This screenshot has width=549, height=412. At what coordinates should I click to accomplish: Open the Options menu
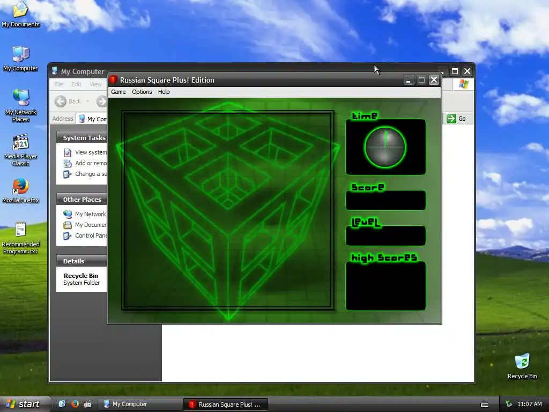tap(142, 92)
